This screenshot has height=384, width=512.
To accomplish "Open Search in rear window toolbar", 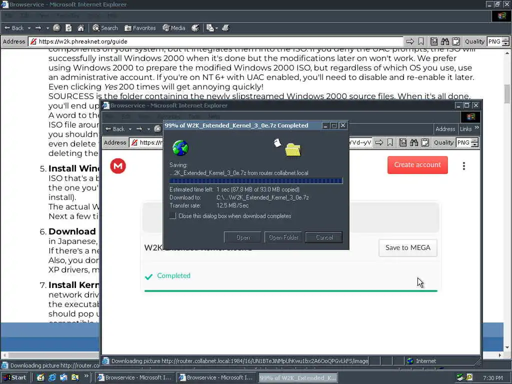I will click(105, 28).
